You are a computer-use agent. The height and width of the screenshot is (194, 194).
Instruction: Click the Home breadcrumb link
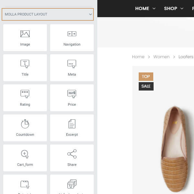[x=138, y=57]
